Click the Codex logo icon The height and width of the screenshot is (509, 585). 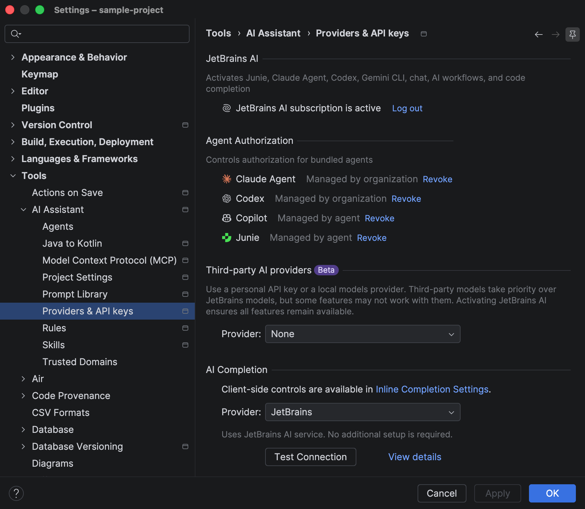click(x=227, y=199)
